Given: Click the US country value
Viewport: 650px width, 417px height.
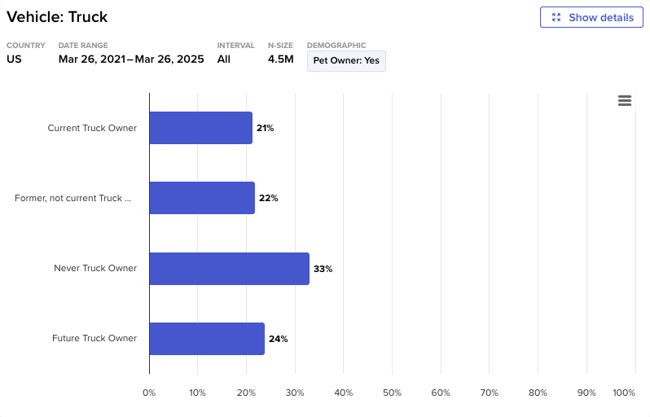Looking at the screenshot, I should (x=15, y=59).
